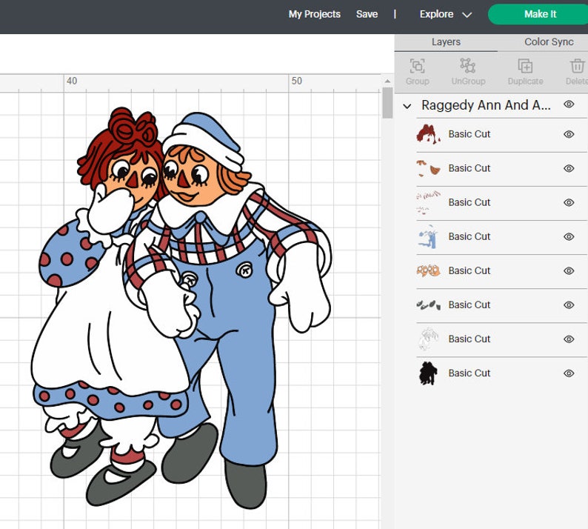Switch to the Color Sync tab

(x=549, y=41)
